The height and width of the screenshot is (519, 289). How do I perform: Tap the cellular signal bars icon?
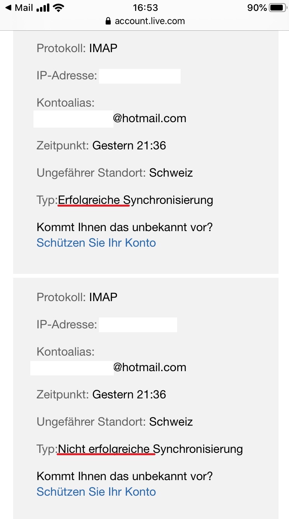[x=43, y=8]
